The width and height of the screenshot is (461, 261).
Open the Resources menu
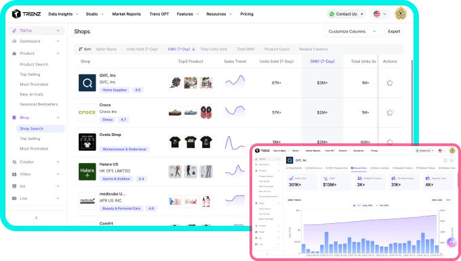tap(219, 14)
